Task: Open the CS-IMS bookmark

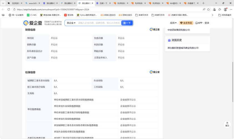Action: pos(32,15)
